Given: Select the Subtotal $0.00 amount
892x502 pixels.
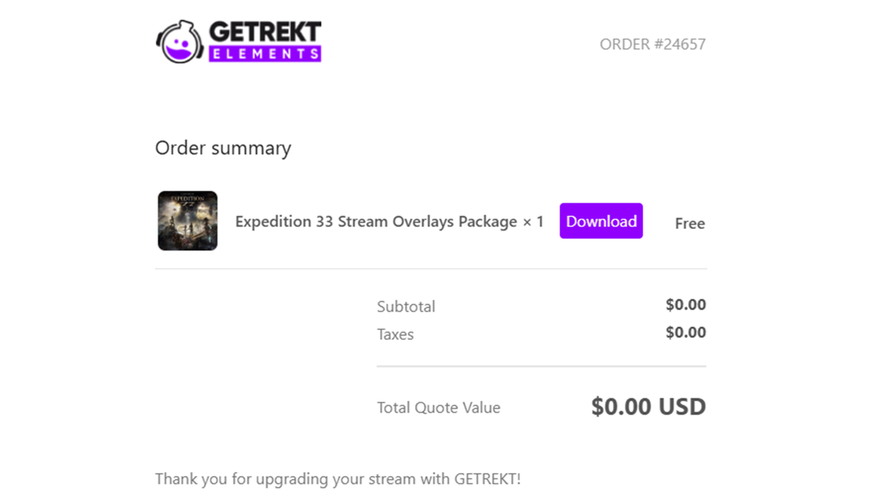Looking at the screenshot, I should [x=685, y=305].
